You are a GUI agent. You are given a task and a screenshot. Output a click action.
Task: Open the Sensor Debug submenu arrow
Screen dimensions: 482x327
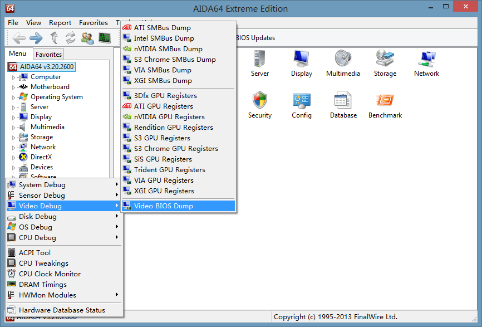117,195
